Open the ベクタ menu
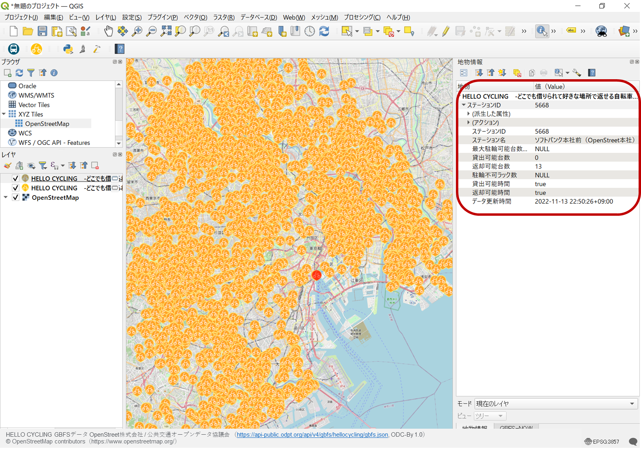This screenshot has width=641, height=449. click(195, 17)
